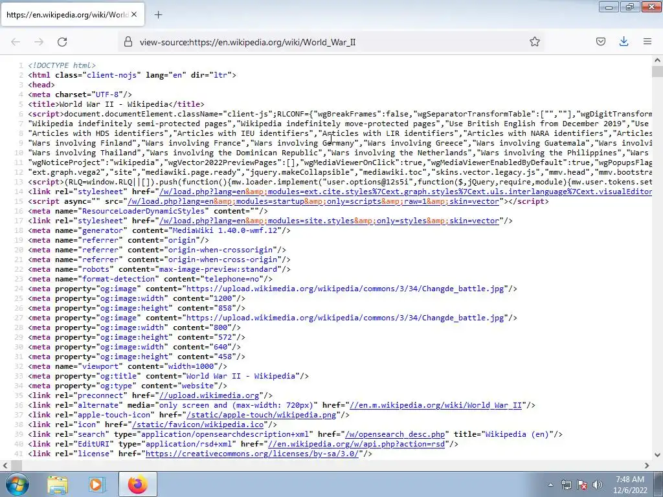The image size is (663, 497).
Task: Open the Downloads arrow icon
Action: tap(624, 41)
